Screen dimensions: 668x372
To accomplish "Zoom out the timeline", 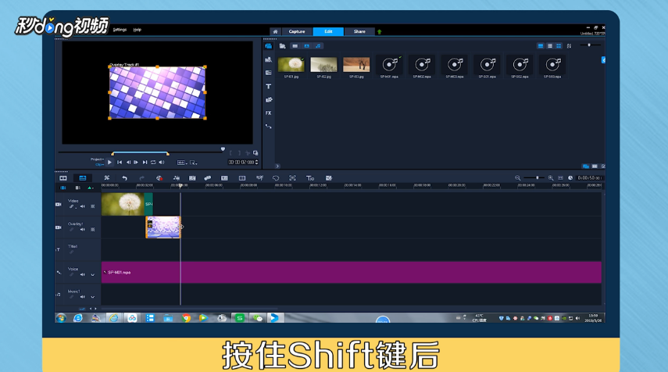I will click(x=518, y=178).
